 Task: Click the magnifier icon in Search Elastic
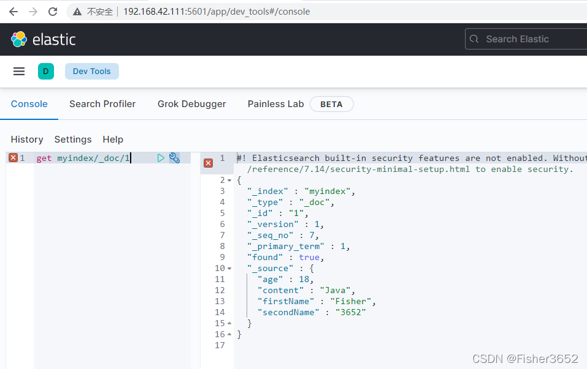[x=474, y=39]
